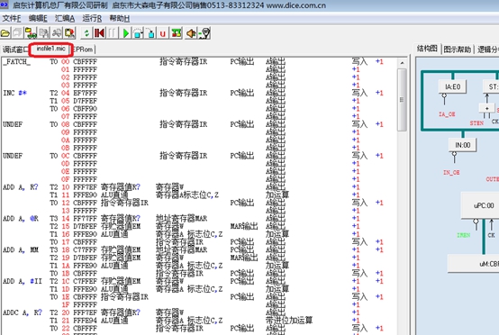Image resolution: width=499 pixels, height=335 pixels.
Task: Click the folder with glasses icon
Action: tap(31, 33)
